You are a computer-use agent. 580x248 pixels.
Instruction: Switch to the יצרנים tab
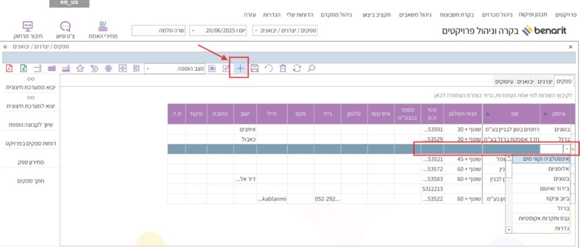pos(544,82)
